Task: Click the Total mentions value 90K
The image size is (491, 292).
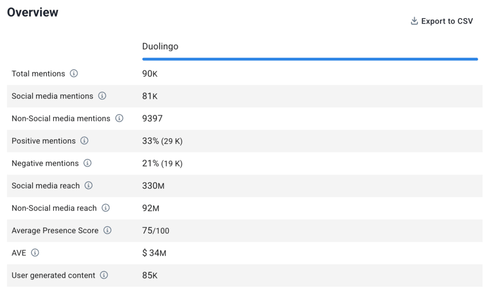Action: (x=150, y=74)
